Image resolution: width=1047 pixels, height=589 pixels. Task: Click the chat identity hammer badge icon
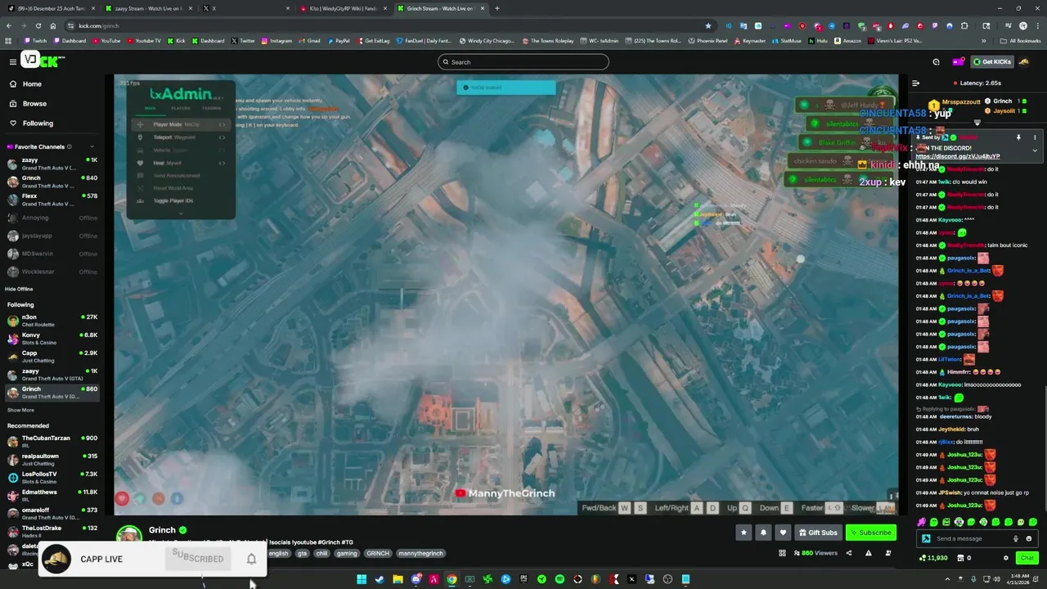click(926, 538)
